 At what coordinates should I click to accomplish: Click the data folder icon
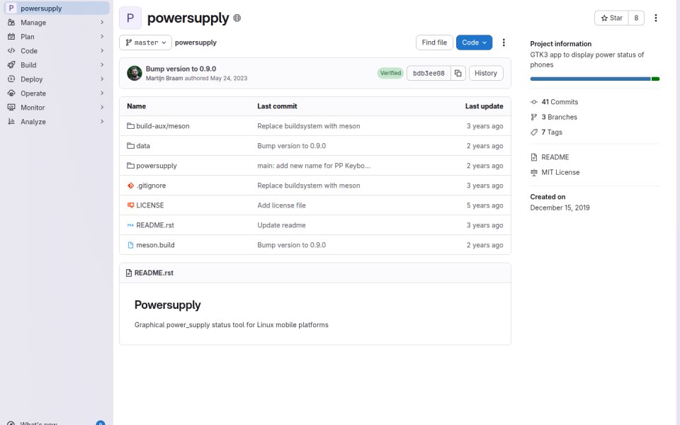130,146
